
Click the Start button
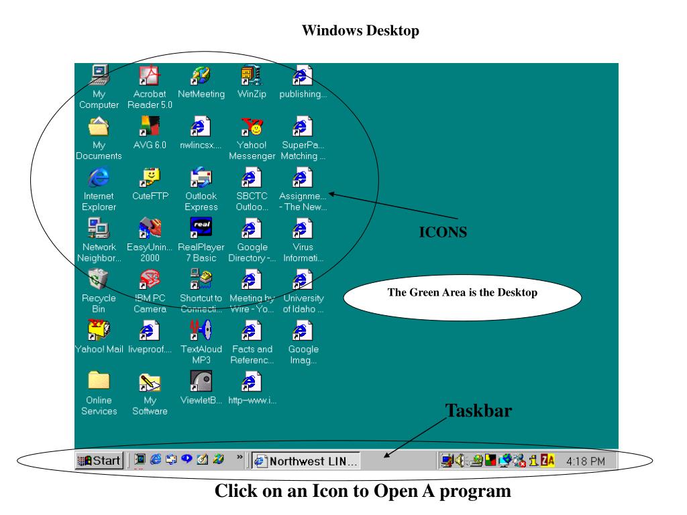99,460
